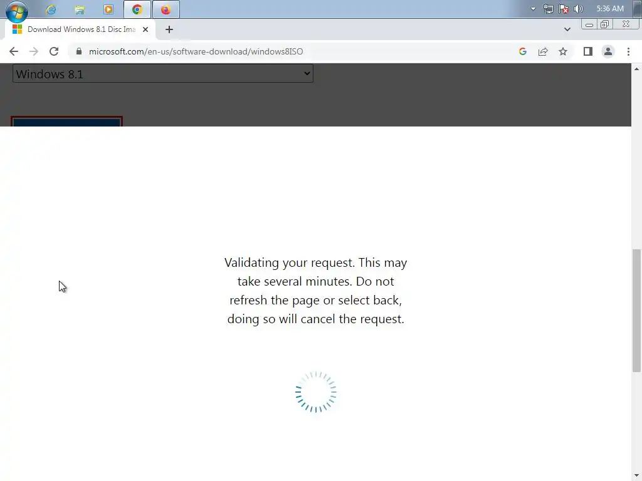Show hidden system tray icons
Screen dimensions: 642x481
(533, 9)
